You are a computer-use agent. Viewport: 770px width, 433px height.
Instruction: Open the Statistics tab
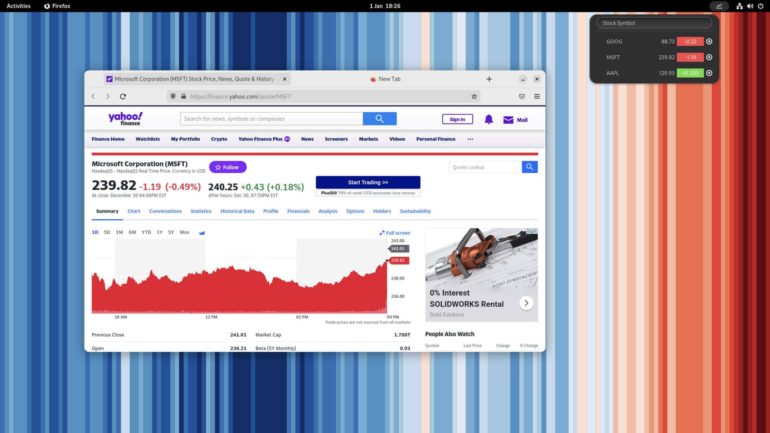point(201,211)
